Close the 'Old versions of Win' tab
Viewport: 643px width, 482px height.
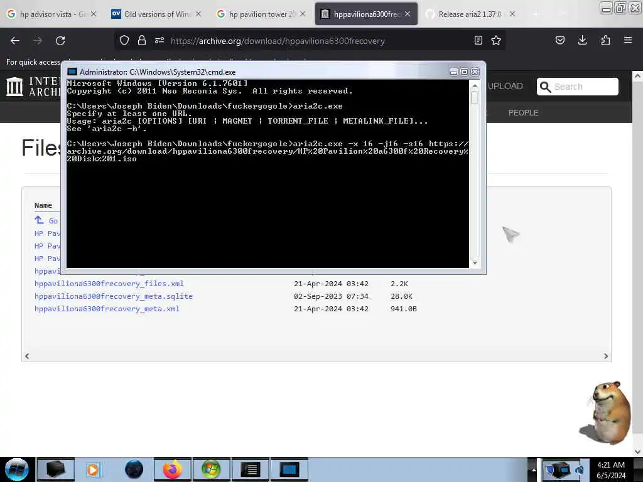(198, 14)
